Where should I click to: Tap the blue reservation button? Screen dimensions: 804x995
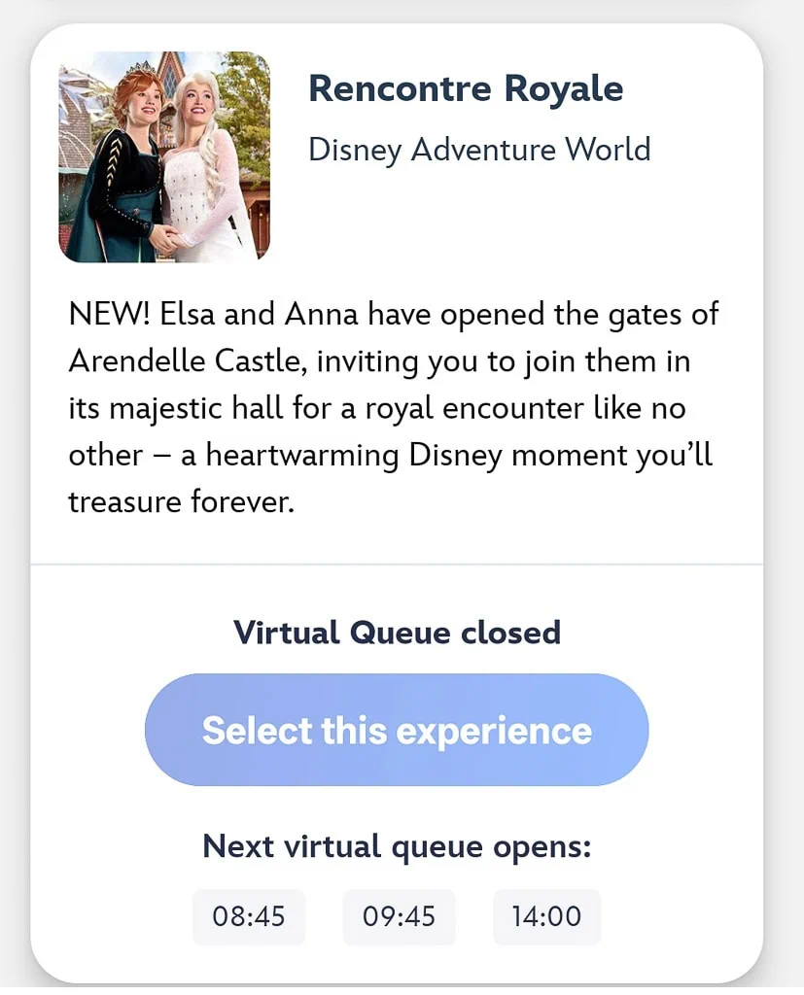[x=396, y=729]
